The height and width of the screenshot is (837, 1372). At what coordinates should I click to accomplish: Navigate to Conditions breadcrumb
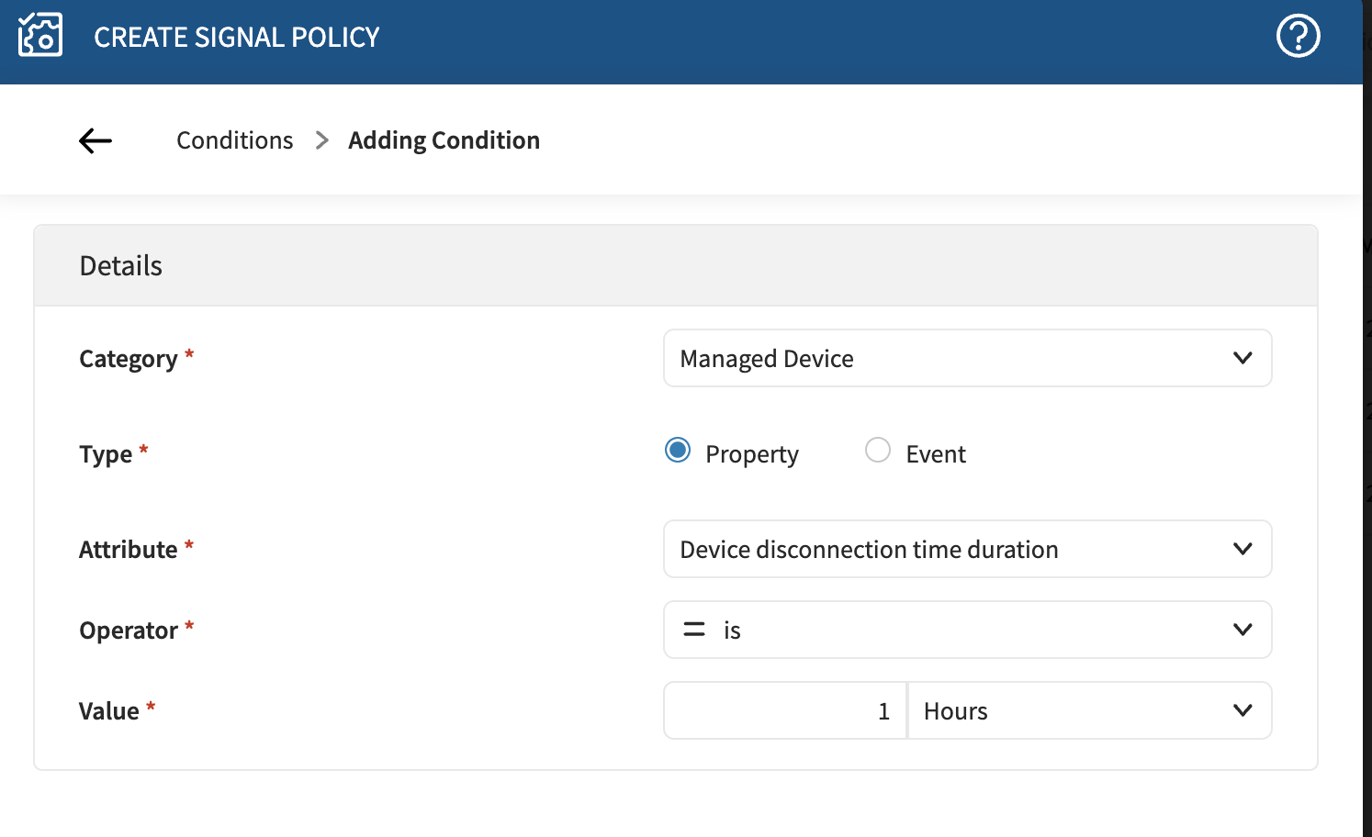(235, 140)
